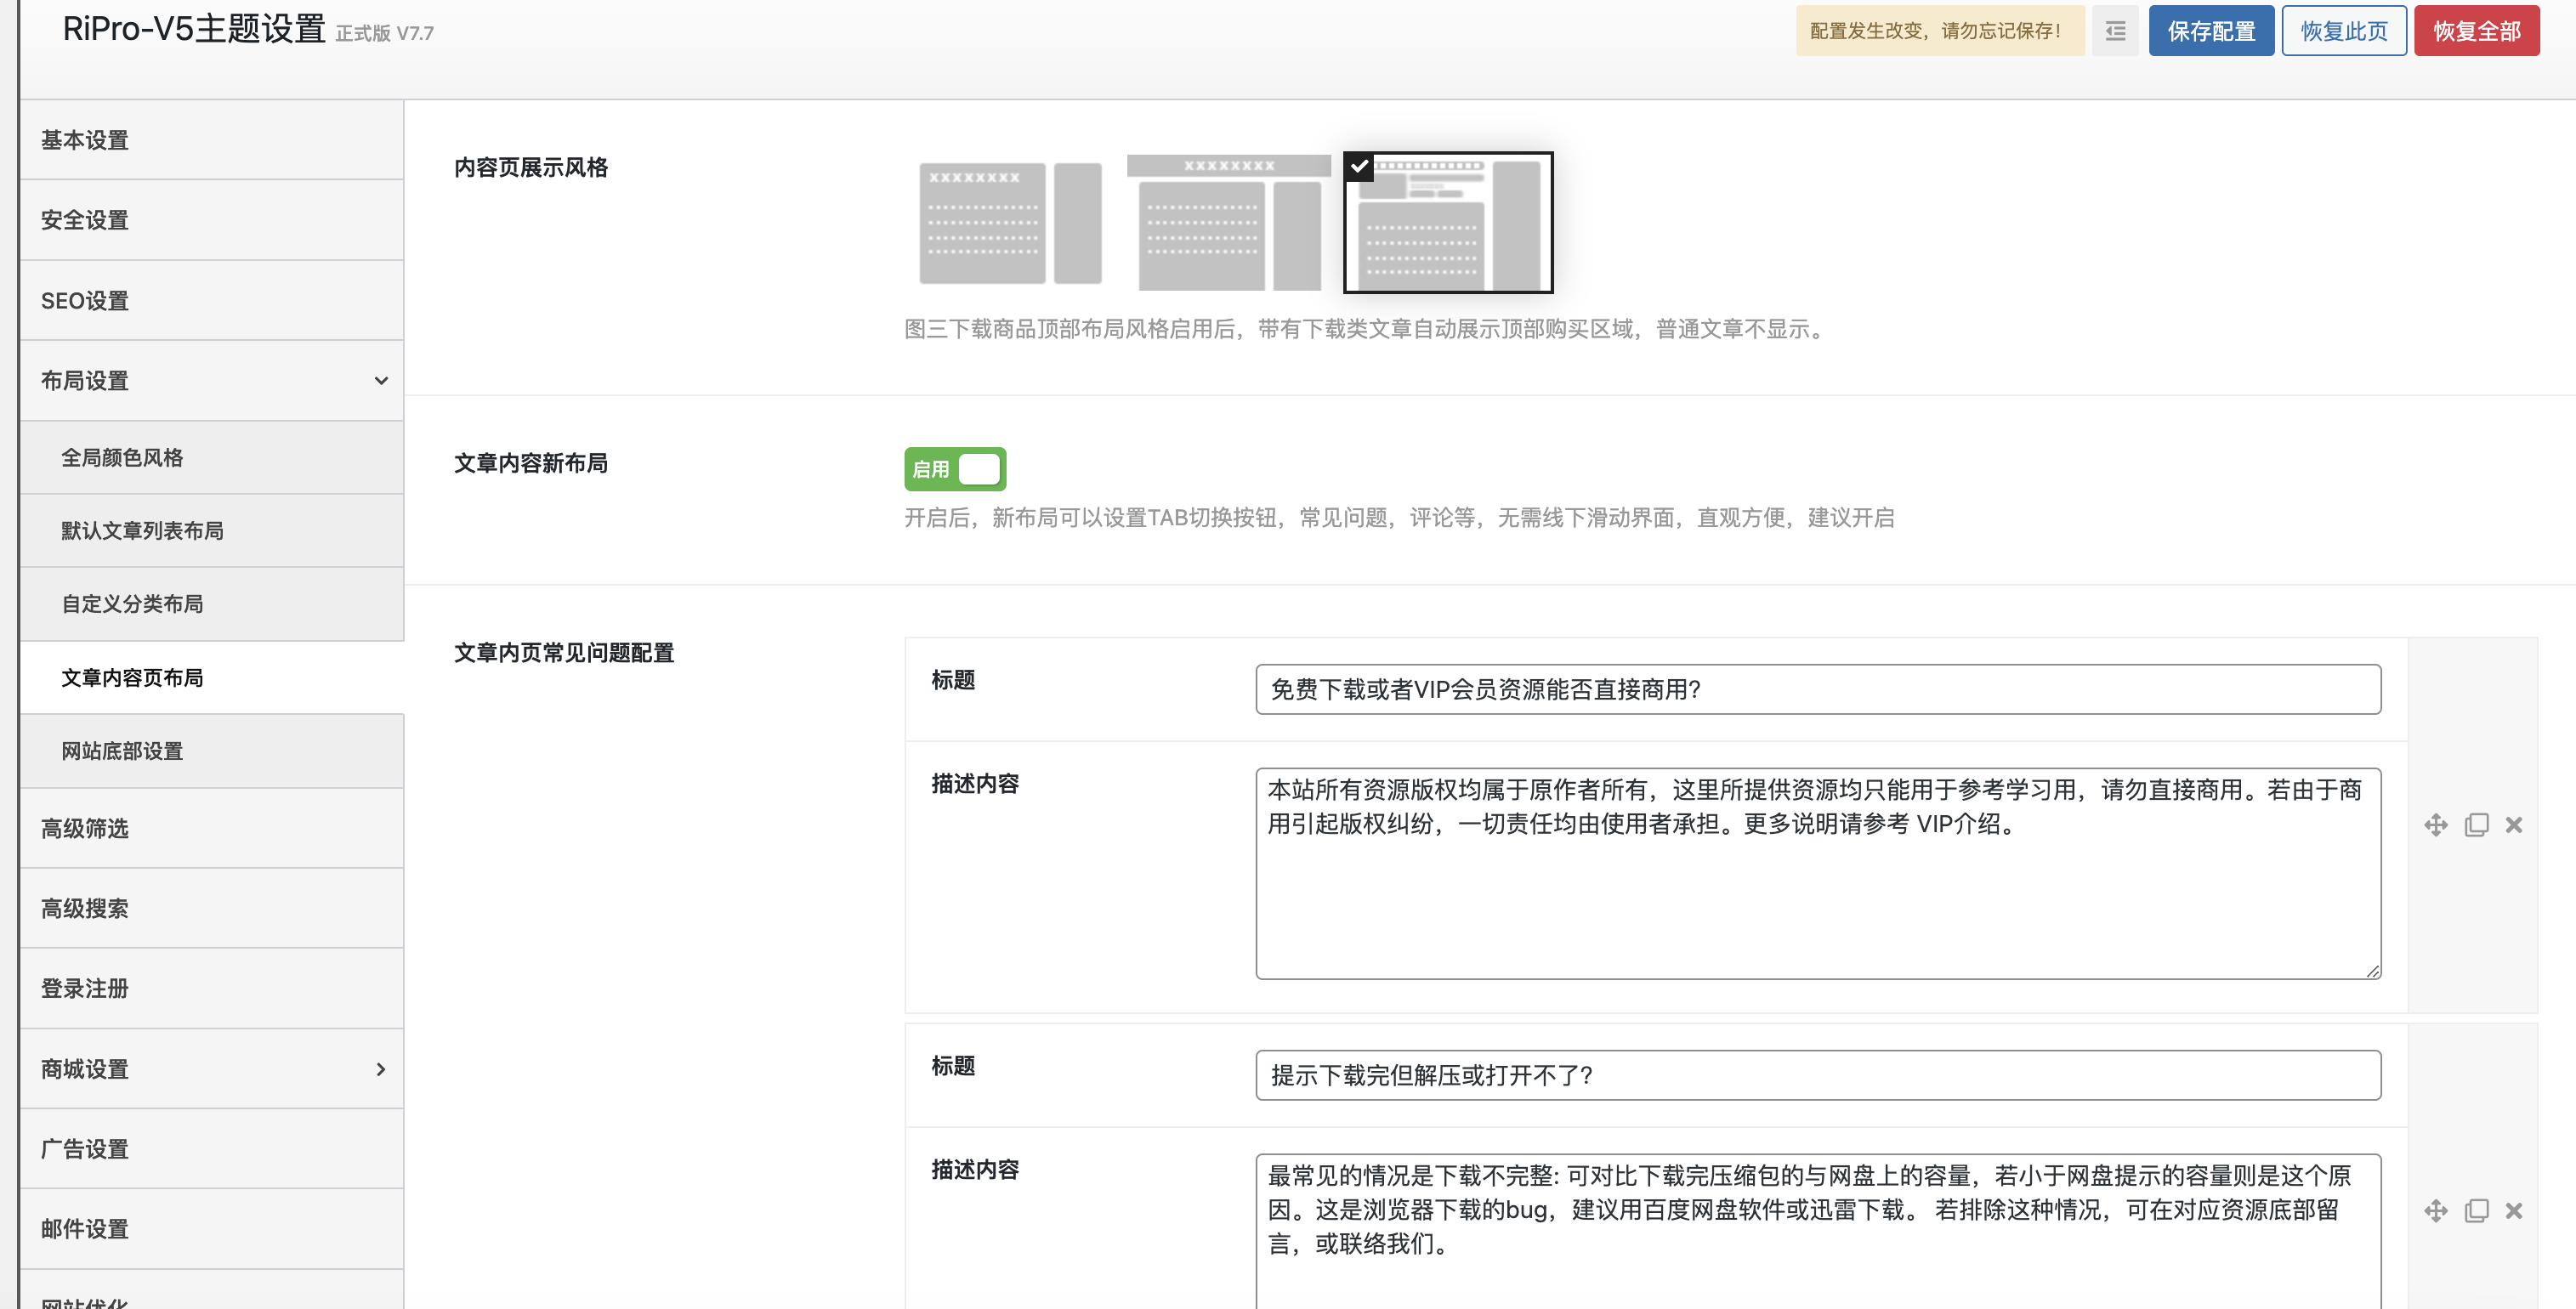Click the first FAQ 标题 input field
The height and width of the screenshot is (1309, 2576).
(1818, 689)
